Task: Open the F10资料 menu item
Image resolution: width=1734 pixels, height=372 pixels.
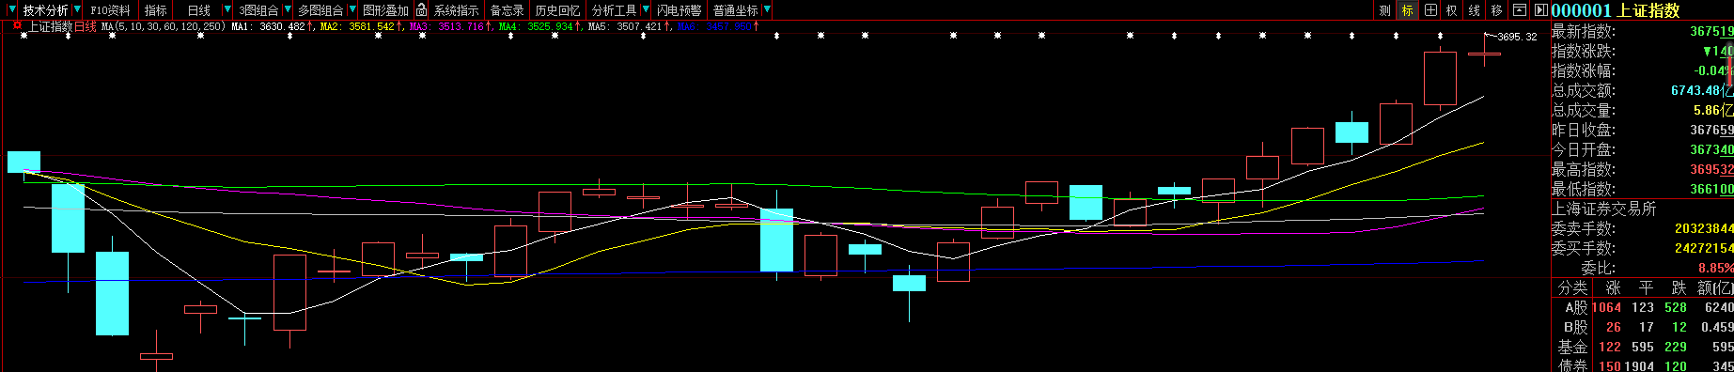Action: 110,10
